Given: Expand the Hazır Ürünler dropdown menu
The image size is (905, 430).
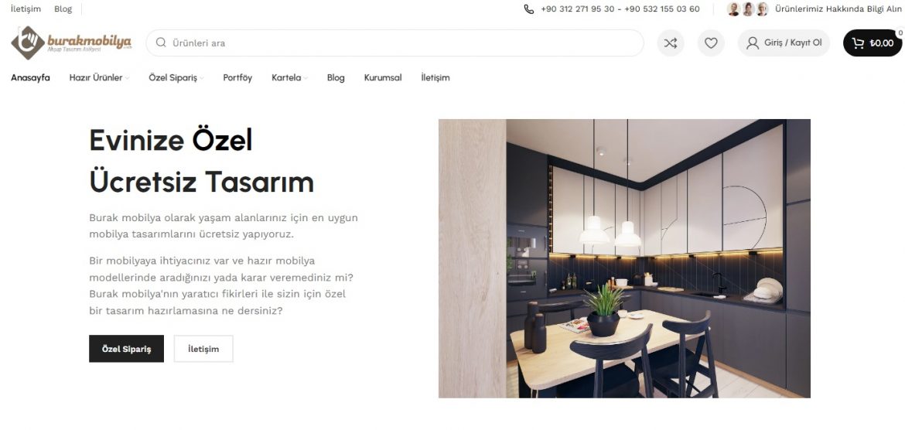Looking at the screenshot, I should 99,77.
